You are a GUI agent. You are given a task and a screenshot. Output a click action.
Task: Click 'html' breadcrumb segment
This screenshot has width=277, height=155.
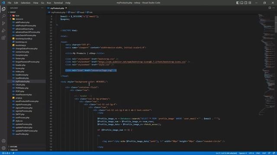pos(73,12)
